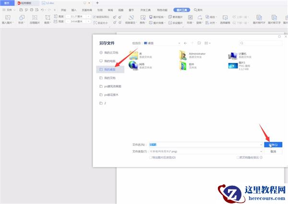Viewport: 288px width, 204px height.
Task: Select the Change Picture (更改图片) icon
Action: click(170, 17)
